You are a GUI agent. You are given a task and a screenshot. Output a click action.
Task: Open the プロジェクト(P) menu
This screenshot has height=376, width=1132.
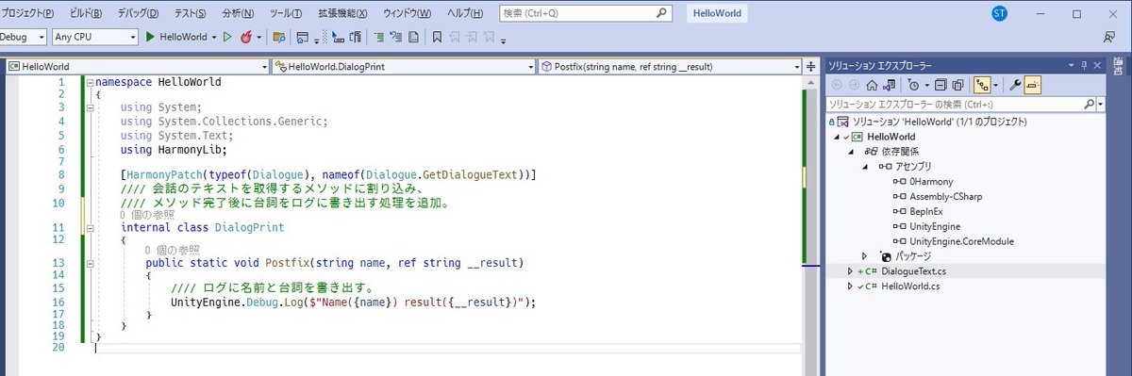27,13
